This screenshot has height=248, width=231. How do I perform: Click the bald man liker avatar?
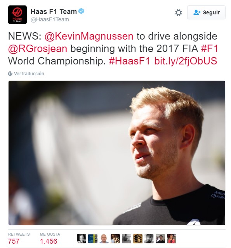pos(104,239)
